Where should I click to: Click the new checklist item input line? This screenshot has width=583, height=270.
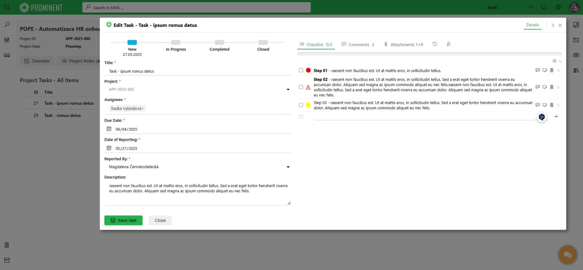425,116
